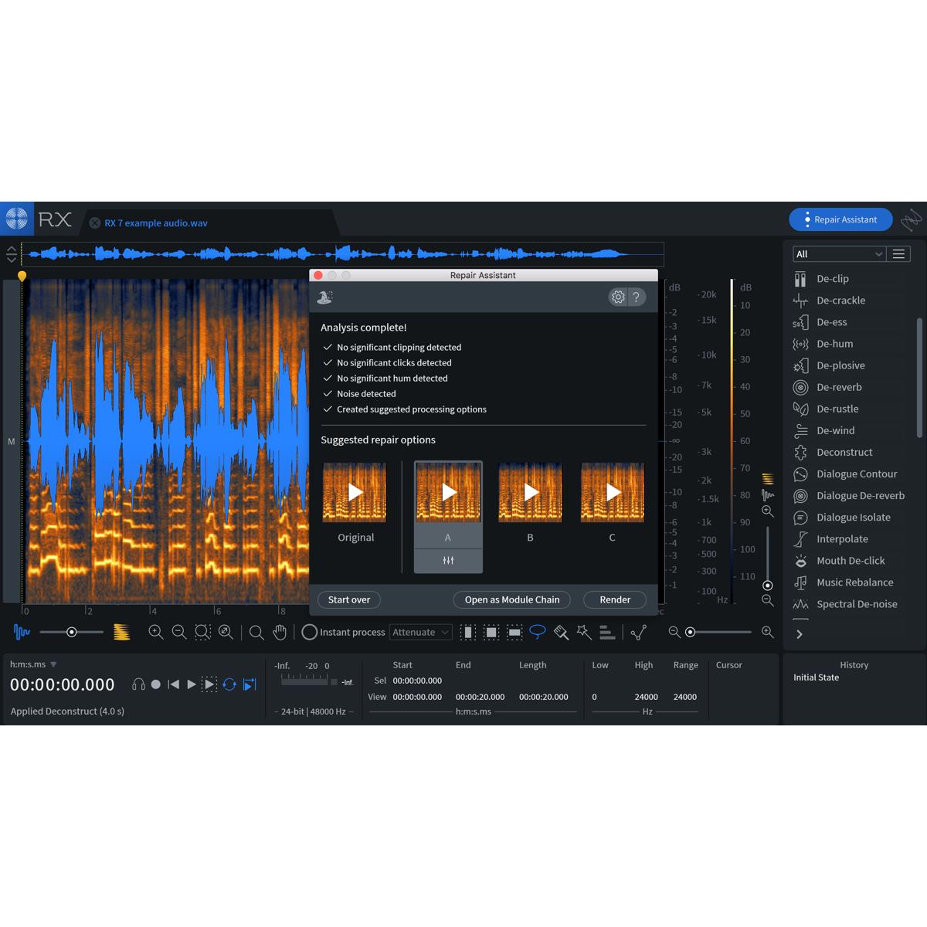Open the module list view menu
The image size is (927, 927).
coord(898,254)
